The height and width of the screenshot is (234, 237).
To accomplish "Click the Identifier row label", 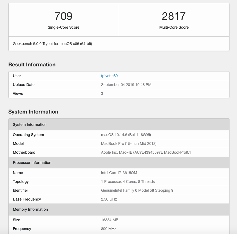I will point(20,191).
